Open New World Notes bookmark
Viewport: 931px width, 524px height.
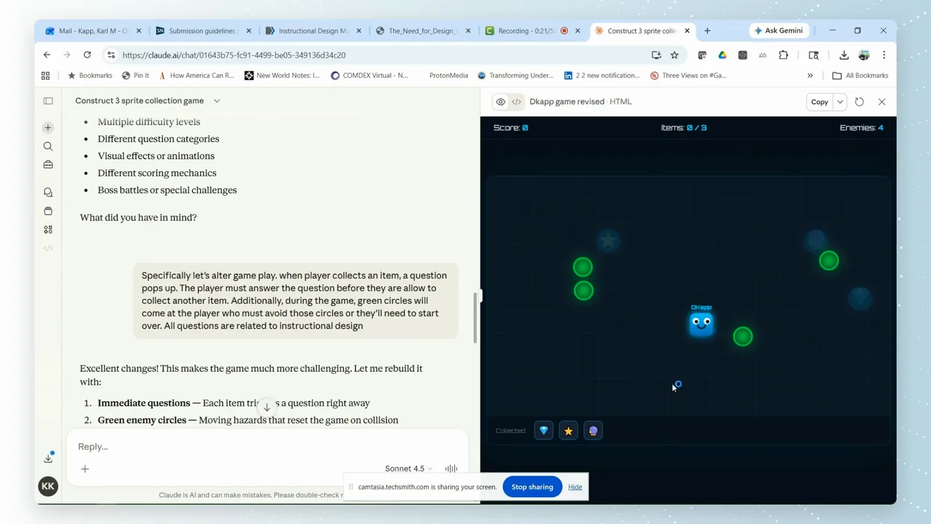pos(282,76)
